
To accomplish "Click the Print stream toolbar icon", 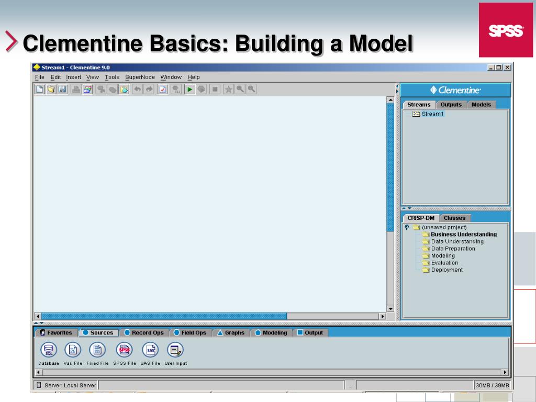I will [76, 89].
